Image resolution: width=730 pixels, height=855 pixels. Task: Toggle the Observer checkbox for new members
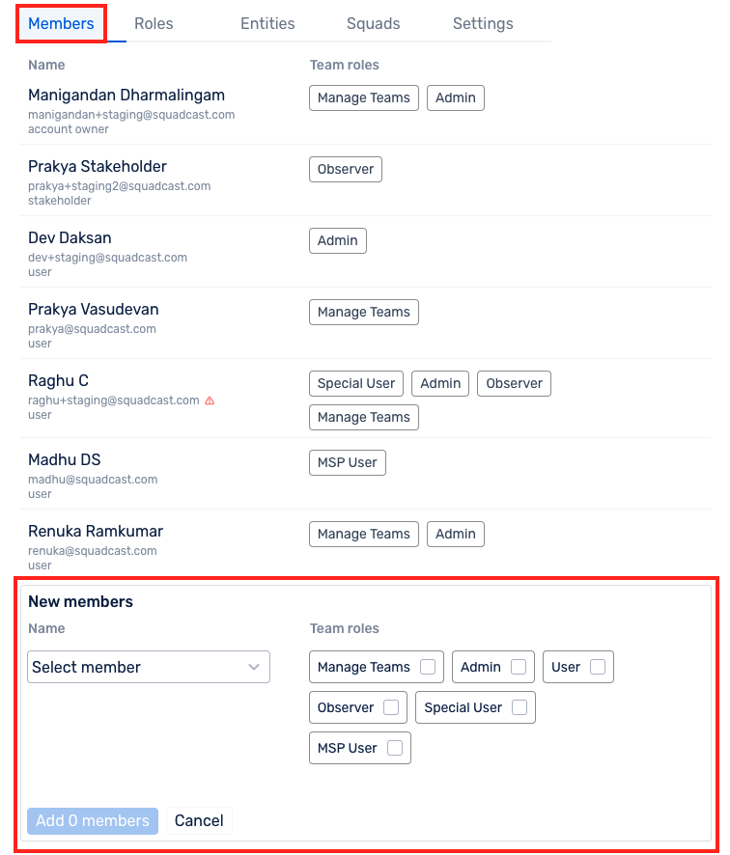pyautogui.click(x=391, y=707)
